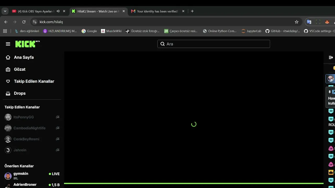335x188 pixels.
Task: Open a new browser tab
Action: tap(192, 11)
